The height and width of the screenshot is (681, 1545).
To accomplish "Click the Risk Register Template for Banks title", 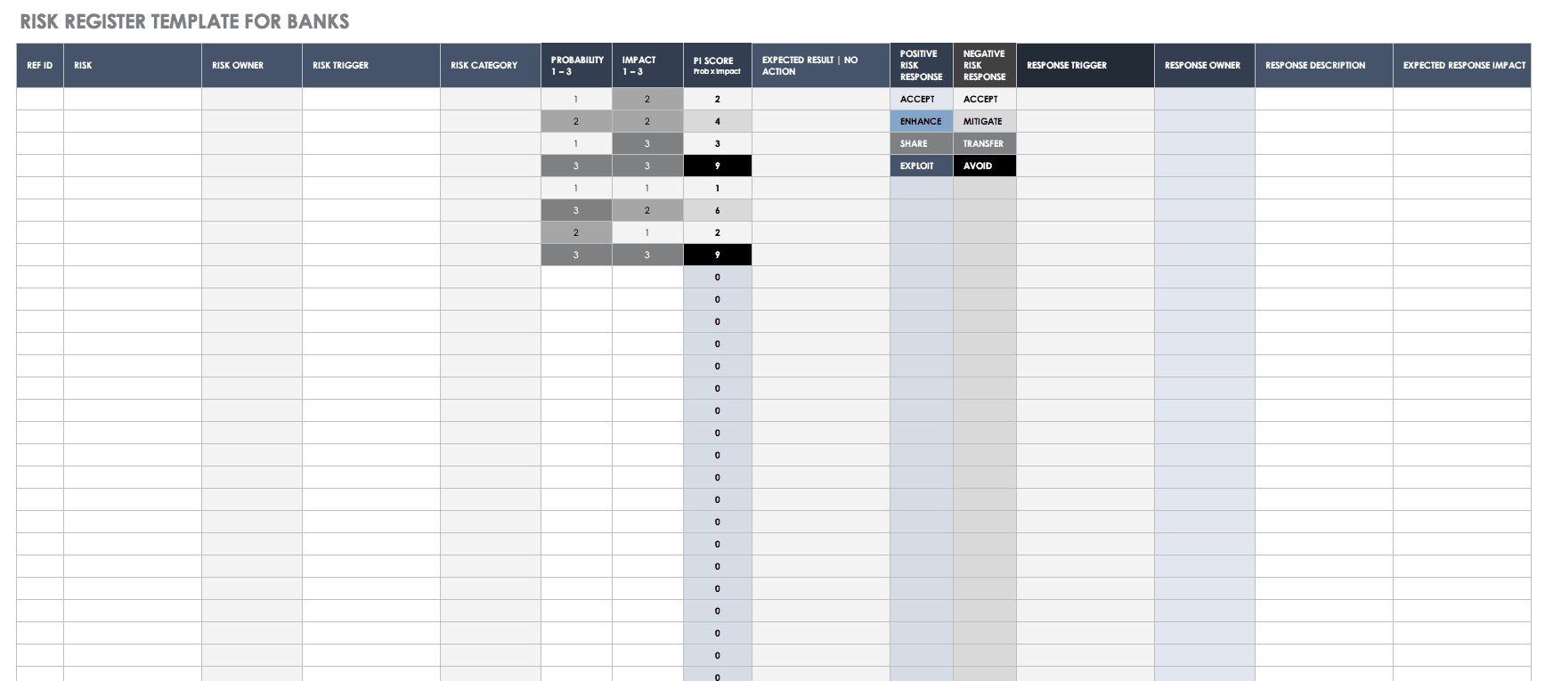I will tap(184, 21).
